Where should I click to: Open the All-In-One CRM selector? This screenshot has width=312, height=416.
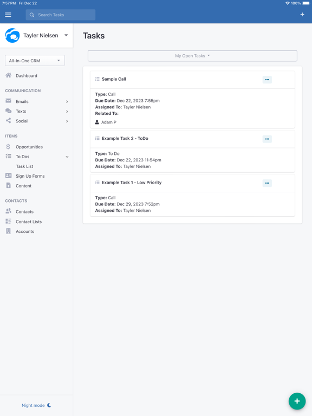(35, 61)
